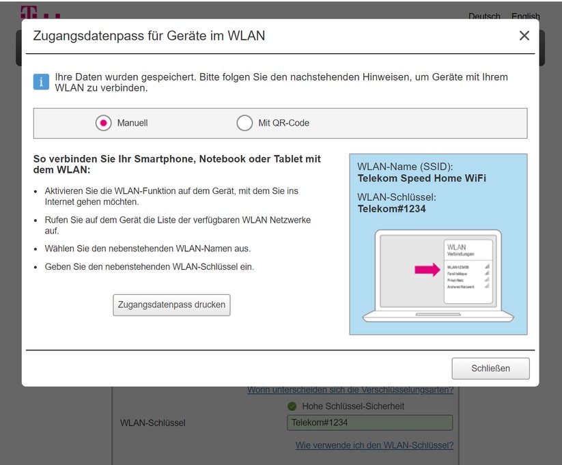Viewport: 562px width, 465px height.
Task: Open 'Wie verwende ich den WLAN-Schlüssel?' link
Action: (374, 445)
